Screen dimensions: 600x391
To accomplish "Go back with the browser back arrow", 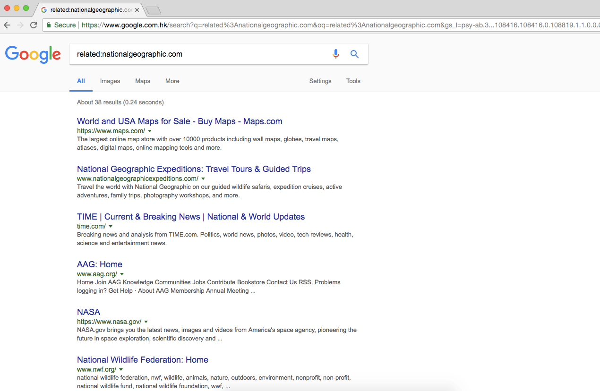I will (x=7, y=25).
